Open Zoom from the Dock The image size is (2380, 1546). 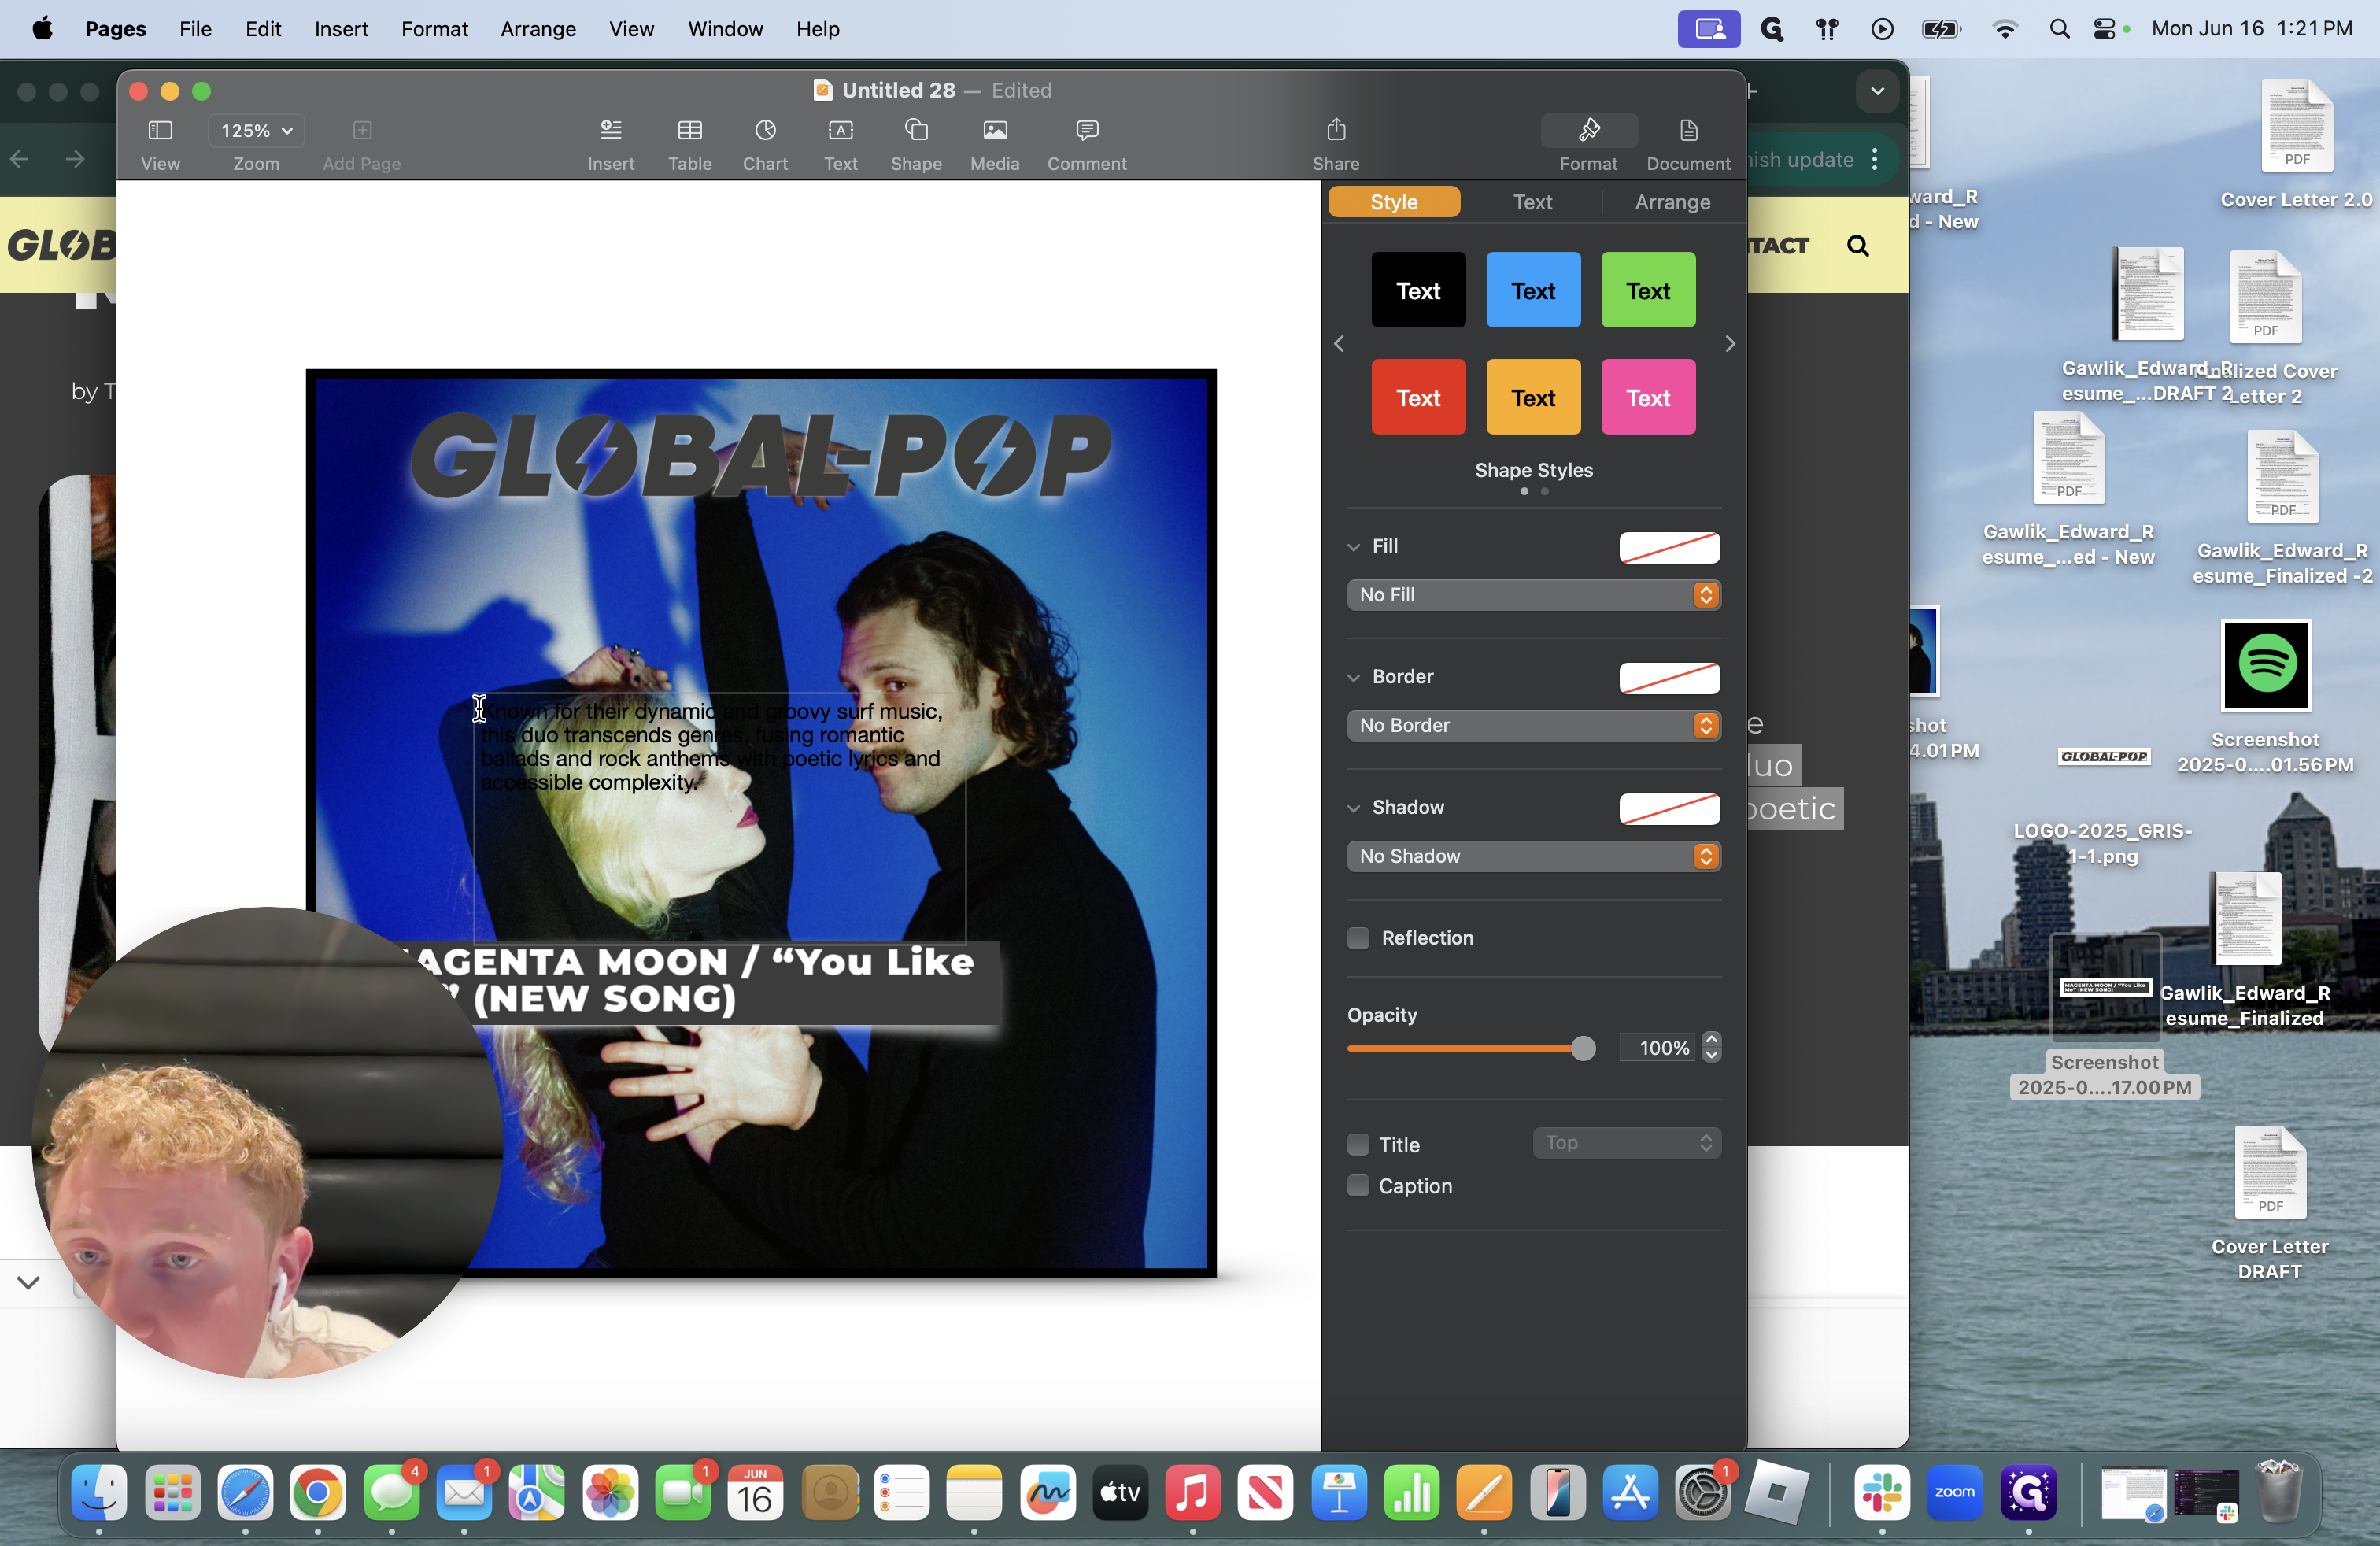tap(1955, 1493)
